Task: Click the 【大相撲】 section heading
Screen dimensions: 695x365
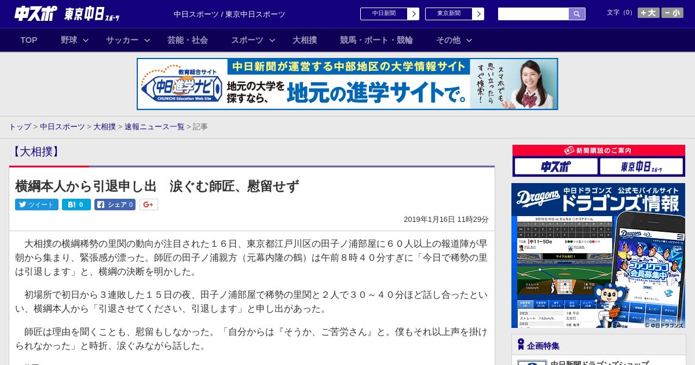Action: [35, 152]
